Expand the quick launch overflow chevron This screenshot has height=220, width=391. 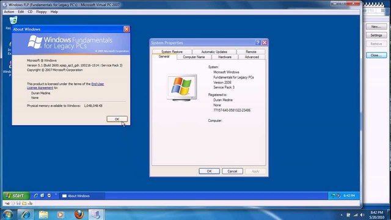pos(56,194)
